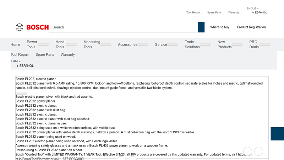284x160 pixels.
Task: Click the blue floating tab on right edge
Action: click(277, 134)
